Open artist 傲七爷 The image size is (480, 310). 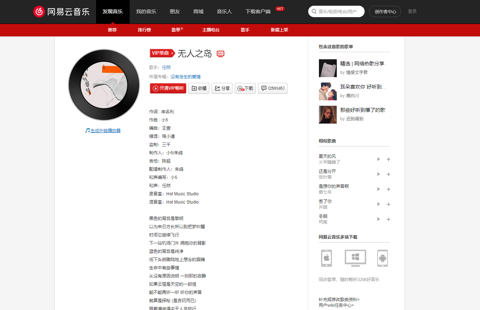tap(325, 192)
